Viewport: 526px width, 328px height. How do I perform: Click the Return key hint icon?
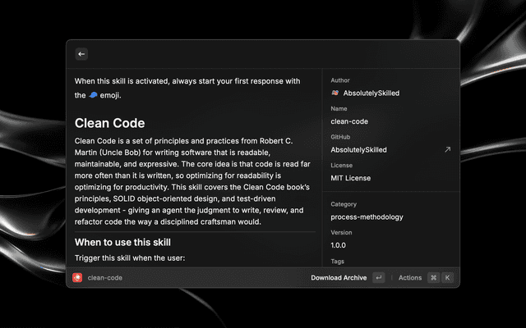click(x=379, y=277)
